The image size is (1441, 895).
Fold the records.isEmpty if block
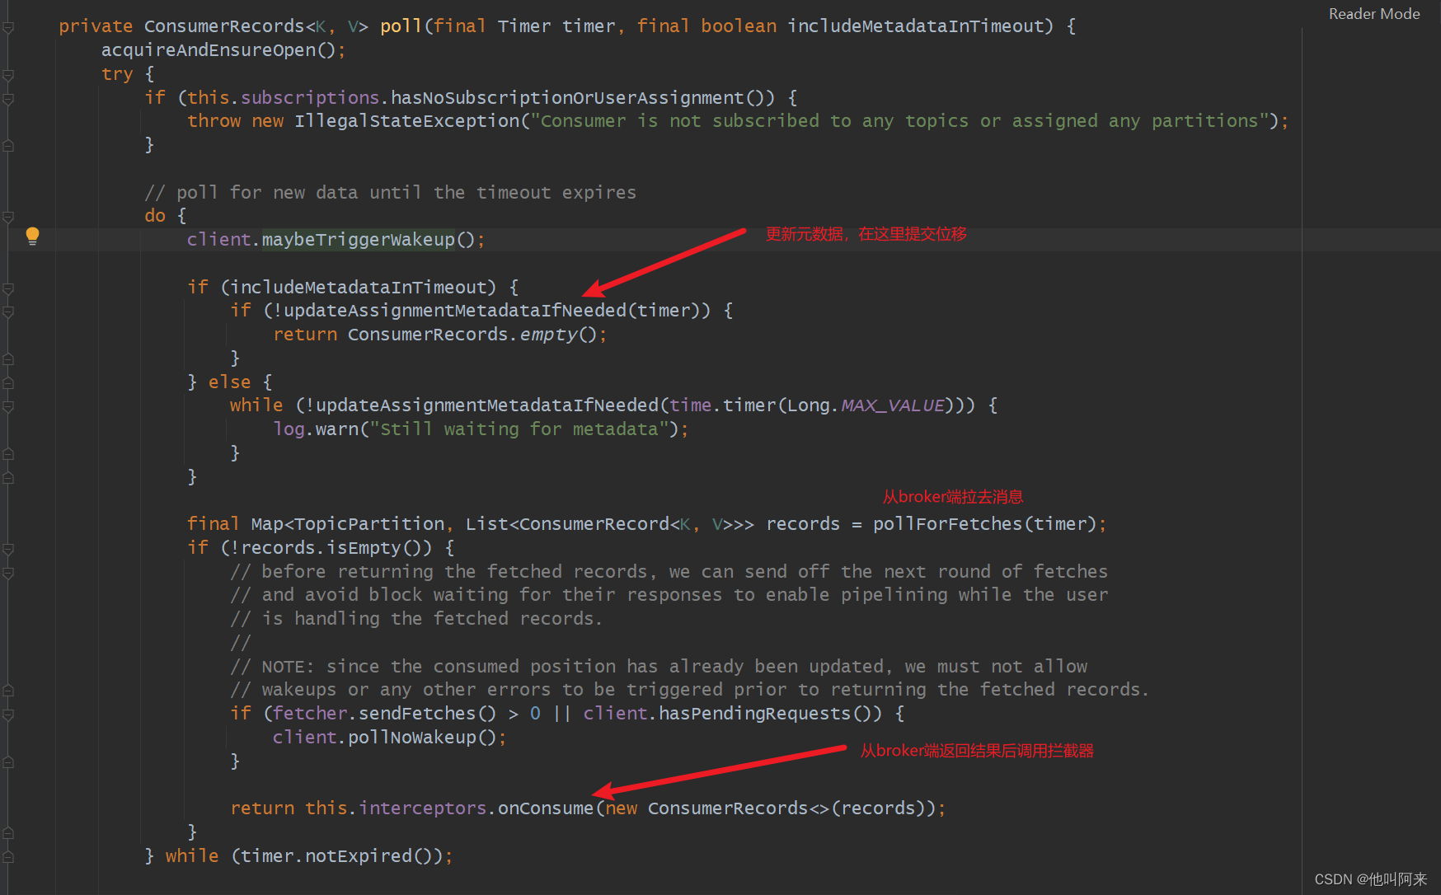click(x=8, y=549)
